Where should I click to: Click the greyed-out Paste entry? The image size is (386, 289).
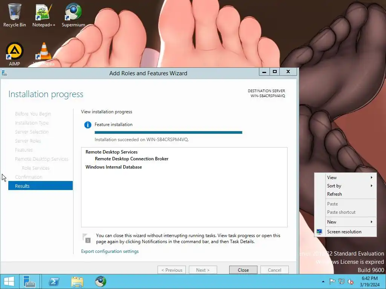[345, 204]
